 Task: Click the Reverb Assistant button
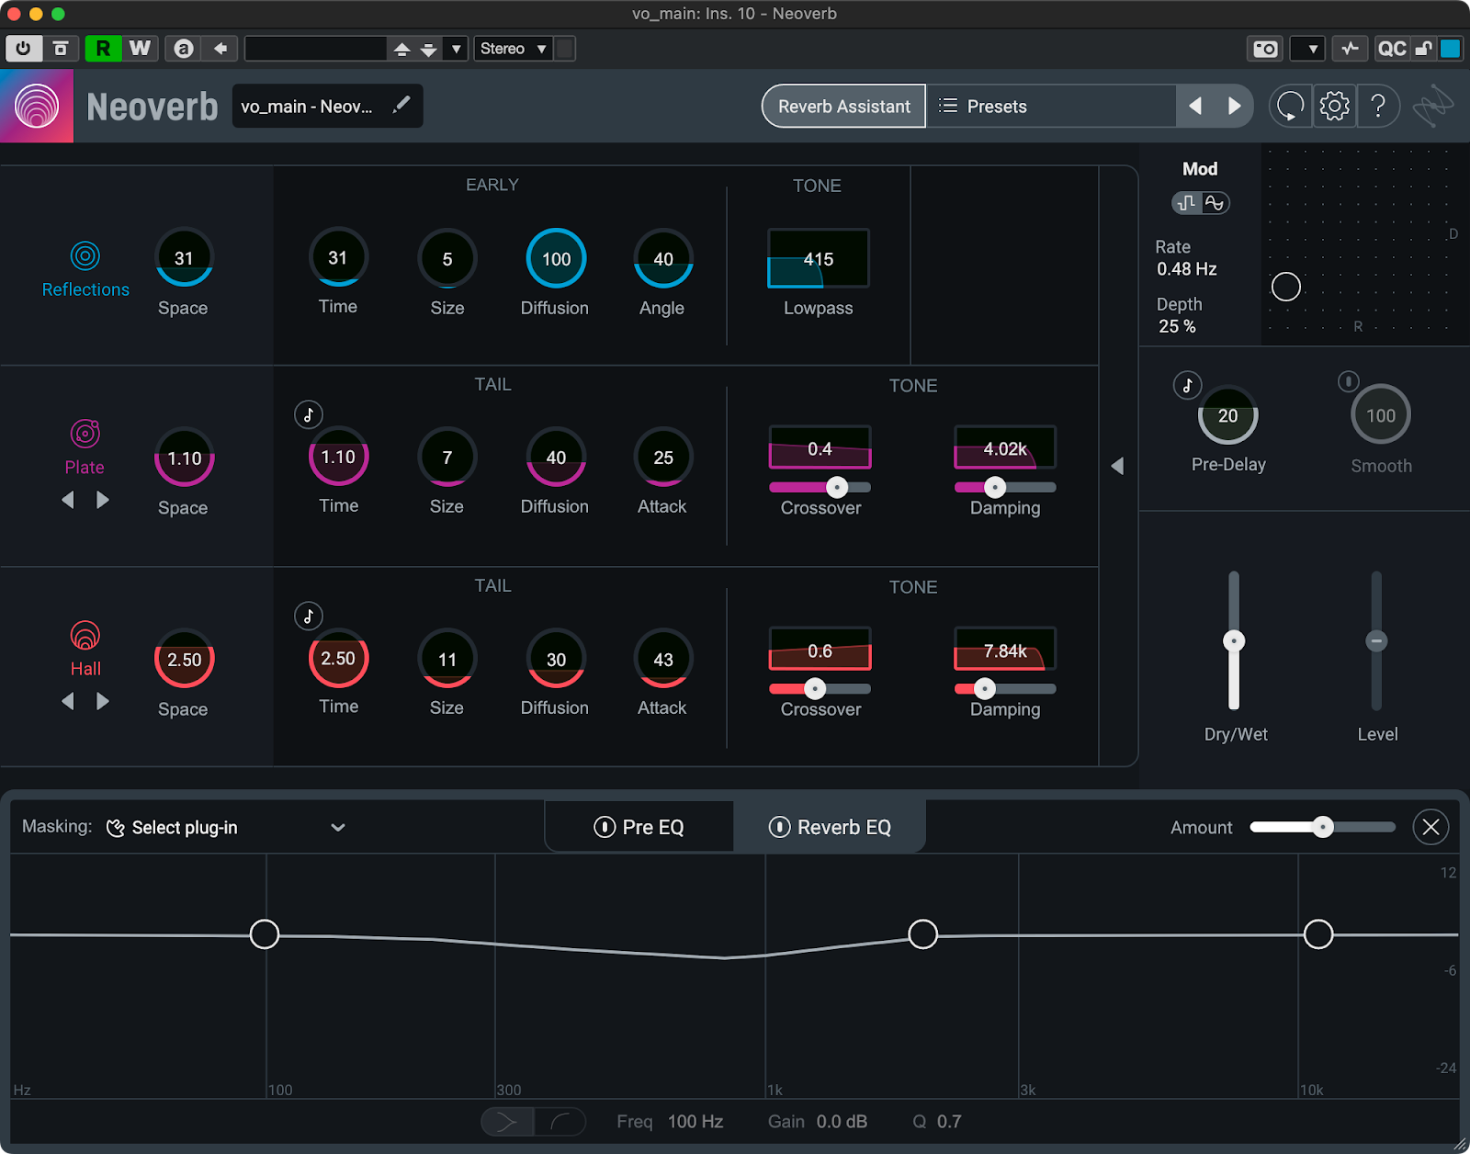pos(843,107)
